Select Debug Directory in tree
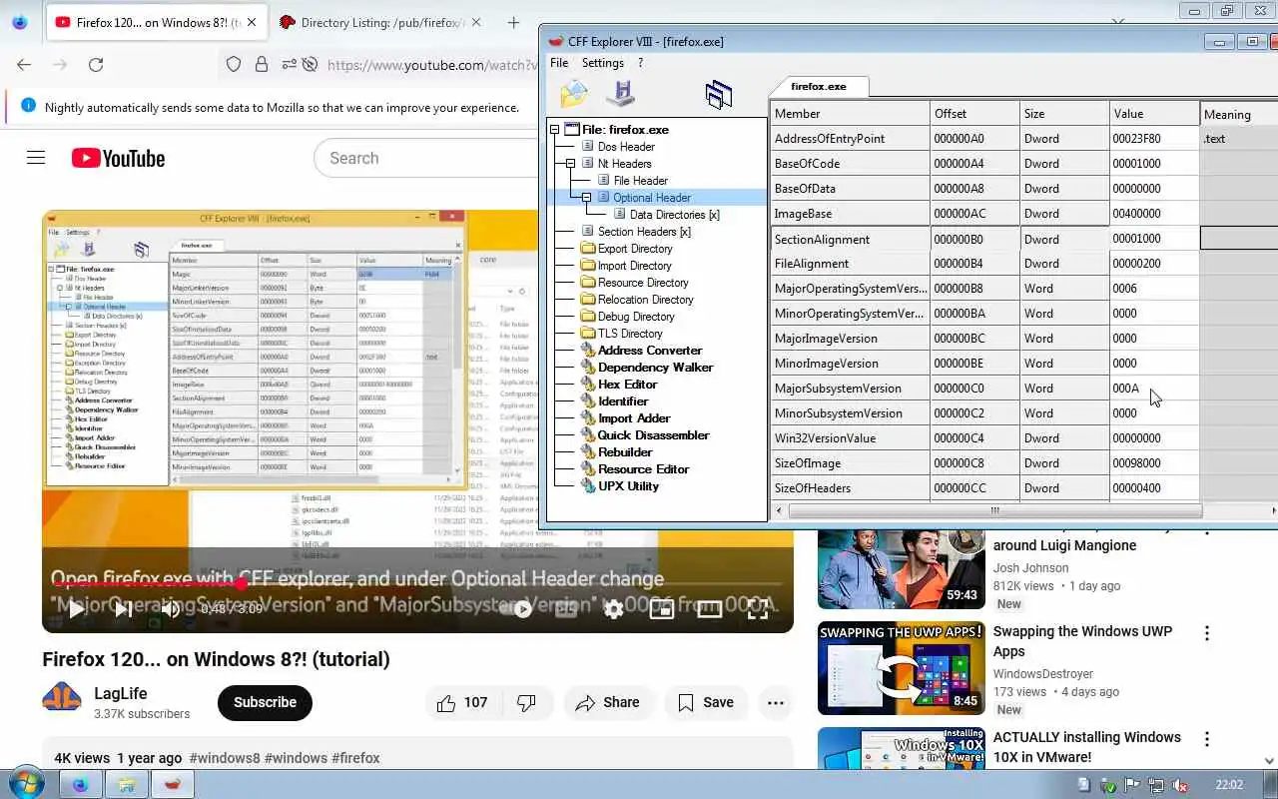 click(636, 317)
